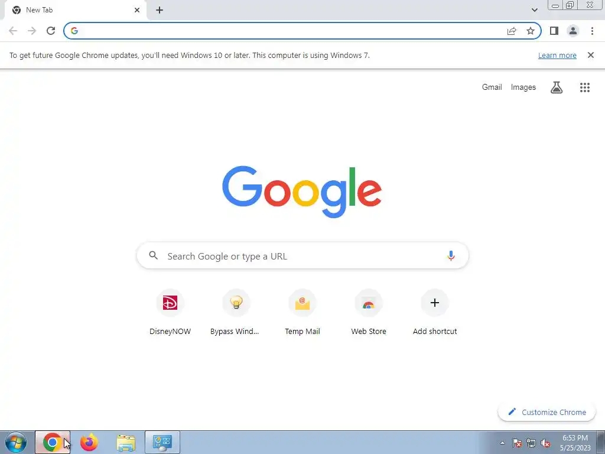Open the Web Store shortcut
Screen dimensions: 605x454
[x=369, y=313]
